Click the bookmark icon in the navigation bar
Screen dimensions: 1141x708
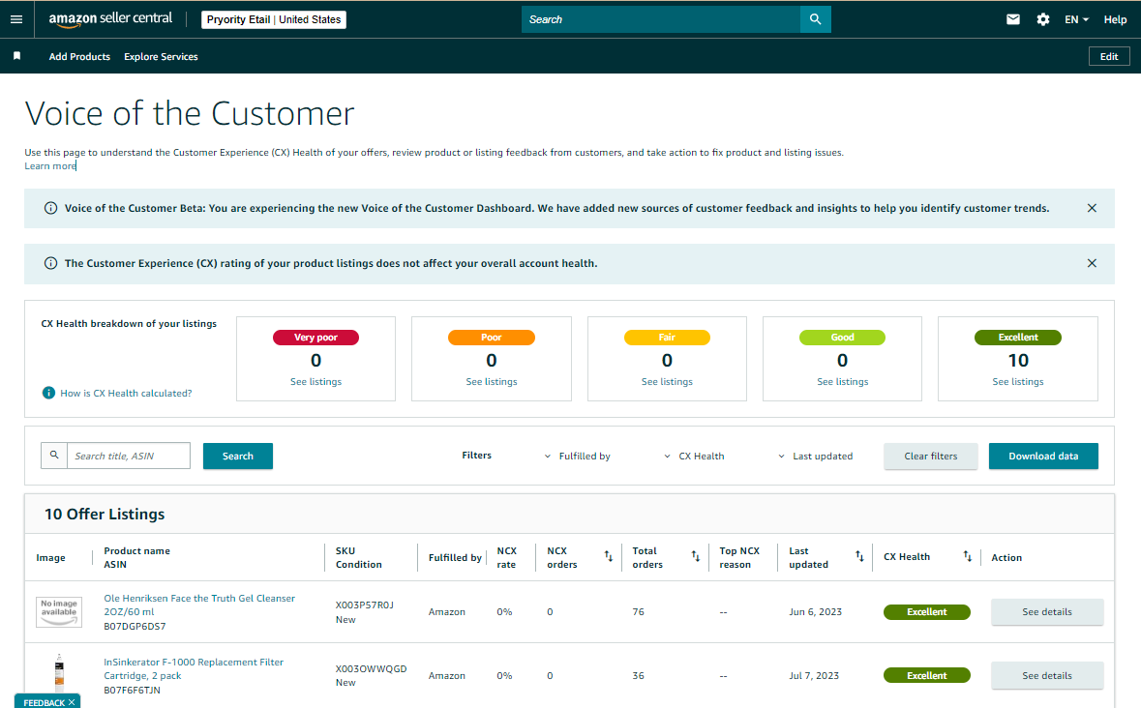(x=16, y=56)
